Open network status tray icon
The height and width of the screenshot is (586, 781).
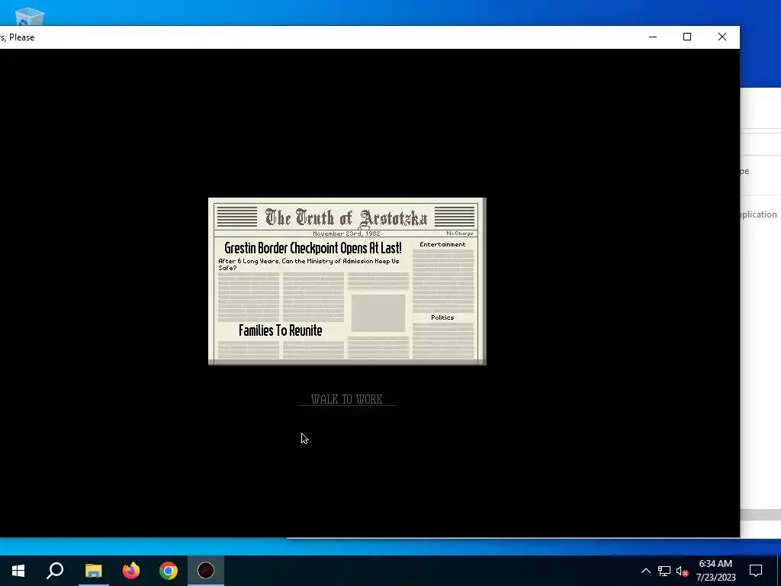tap(664, 571)
